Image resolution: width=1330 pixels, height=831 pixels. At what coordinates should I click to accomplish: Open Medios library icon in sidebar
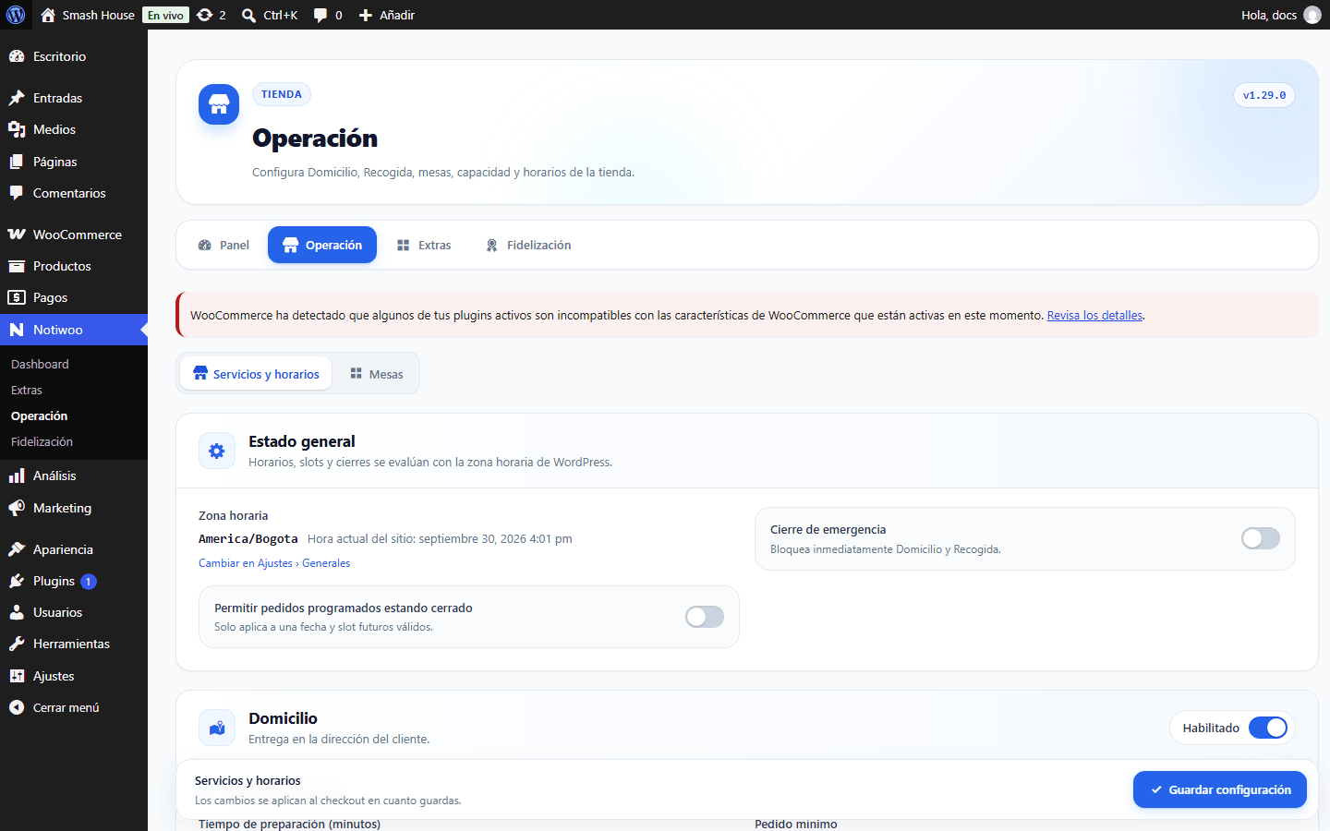pos(17,129)
